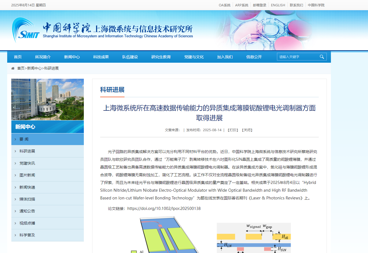Open the 加入我们 navigation menu

(x=225, y=57)
